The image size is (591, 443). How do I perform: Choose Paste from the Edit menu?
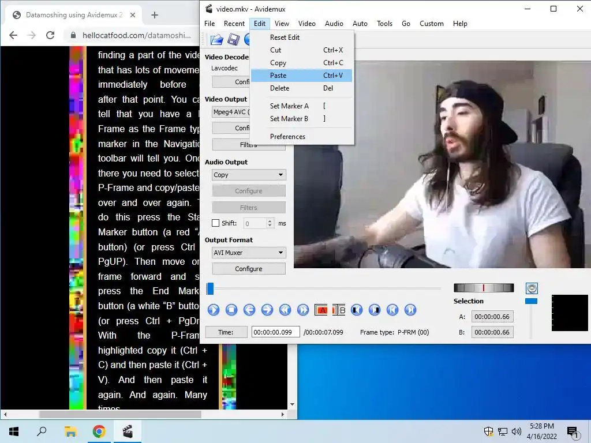[301, 76]
